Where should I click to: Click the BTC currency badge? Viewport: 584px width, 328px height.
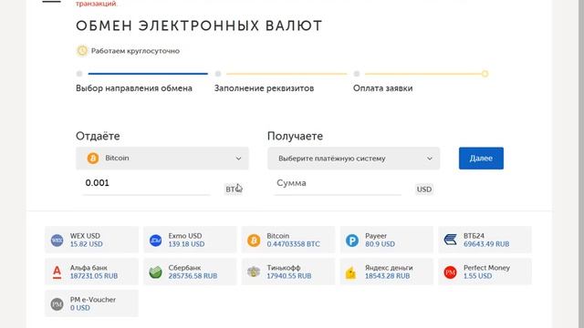pyautogui.click(x=234, y=190)
